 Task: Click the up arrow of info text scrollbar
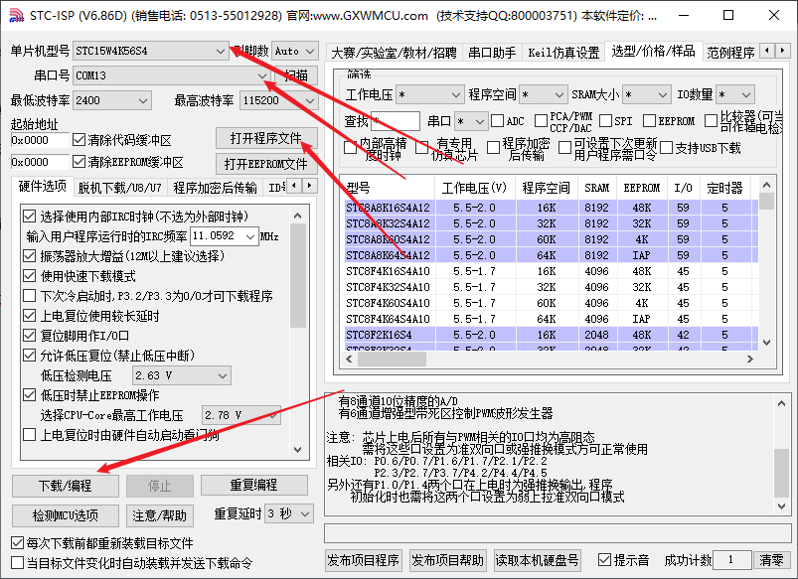[782, 403]
